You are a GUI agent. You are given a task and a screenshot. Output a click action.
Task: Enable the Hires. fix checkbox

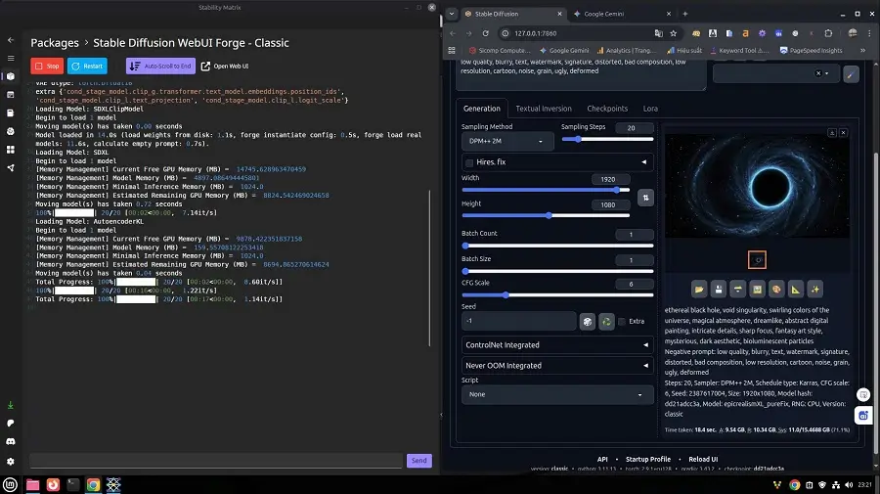click(x=470, y=161)
